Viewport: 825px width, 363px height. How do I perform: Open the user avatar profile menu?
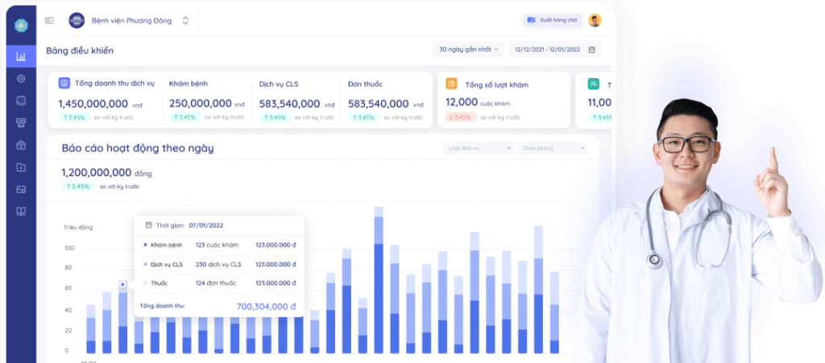(x=595, y=21)
